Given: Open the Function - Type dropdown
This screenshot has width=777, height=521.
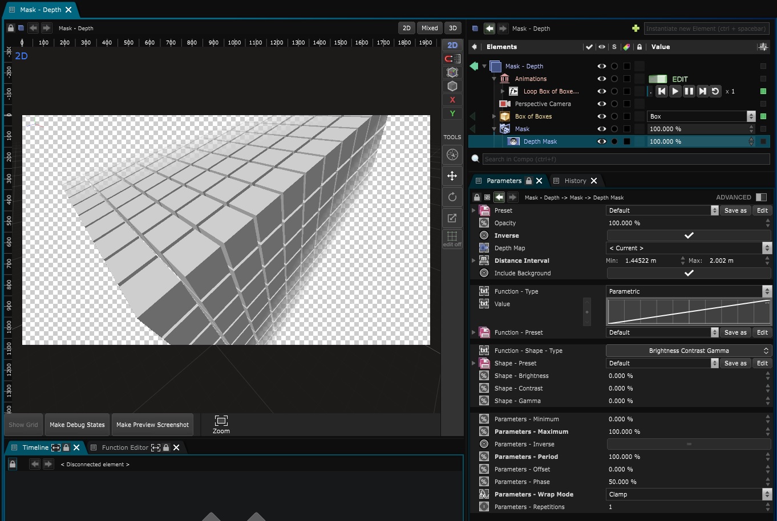Looking at the screenshot, I should (x=688, y=291).
